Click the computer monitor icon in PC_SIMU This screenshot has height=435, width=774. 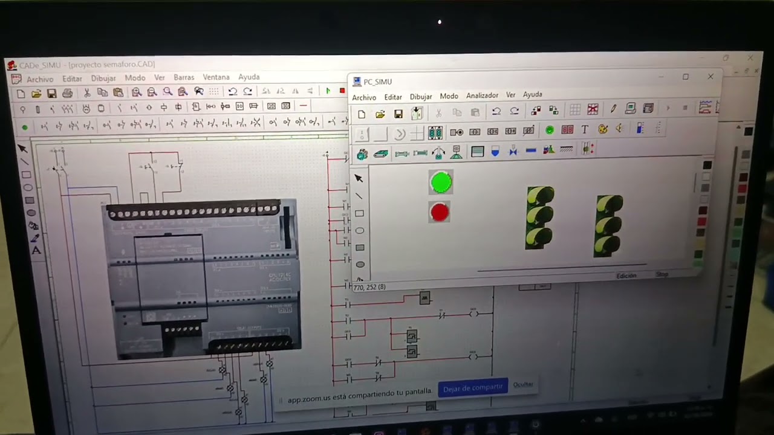[x=630, y=108]
